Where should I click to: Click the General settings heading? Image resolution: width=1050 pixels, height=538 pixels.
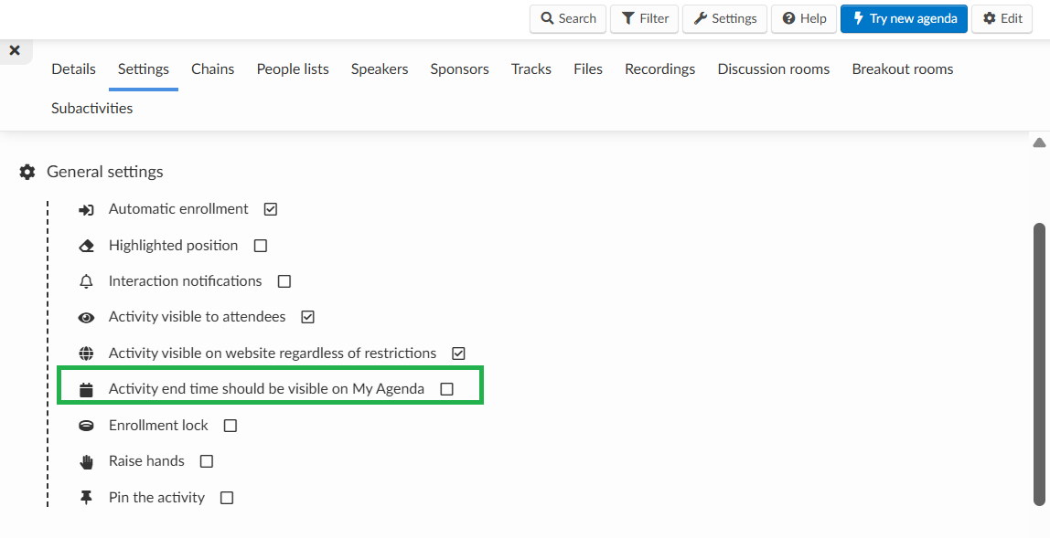tap(105, 172)
